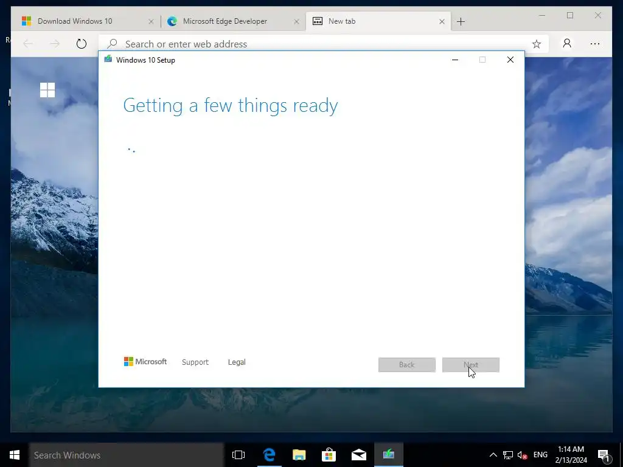Click the muted volume tray icon
Viewport: 623px width, 467px height.
pos(522,455)
